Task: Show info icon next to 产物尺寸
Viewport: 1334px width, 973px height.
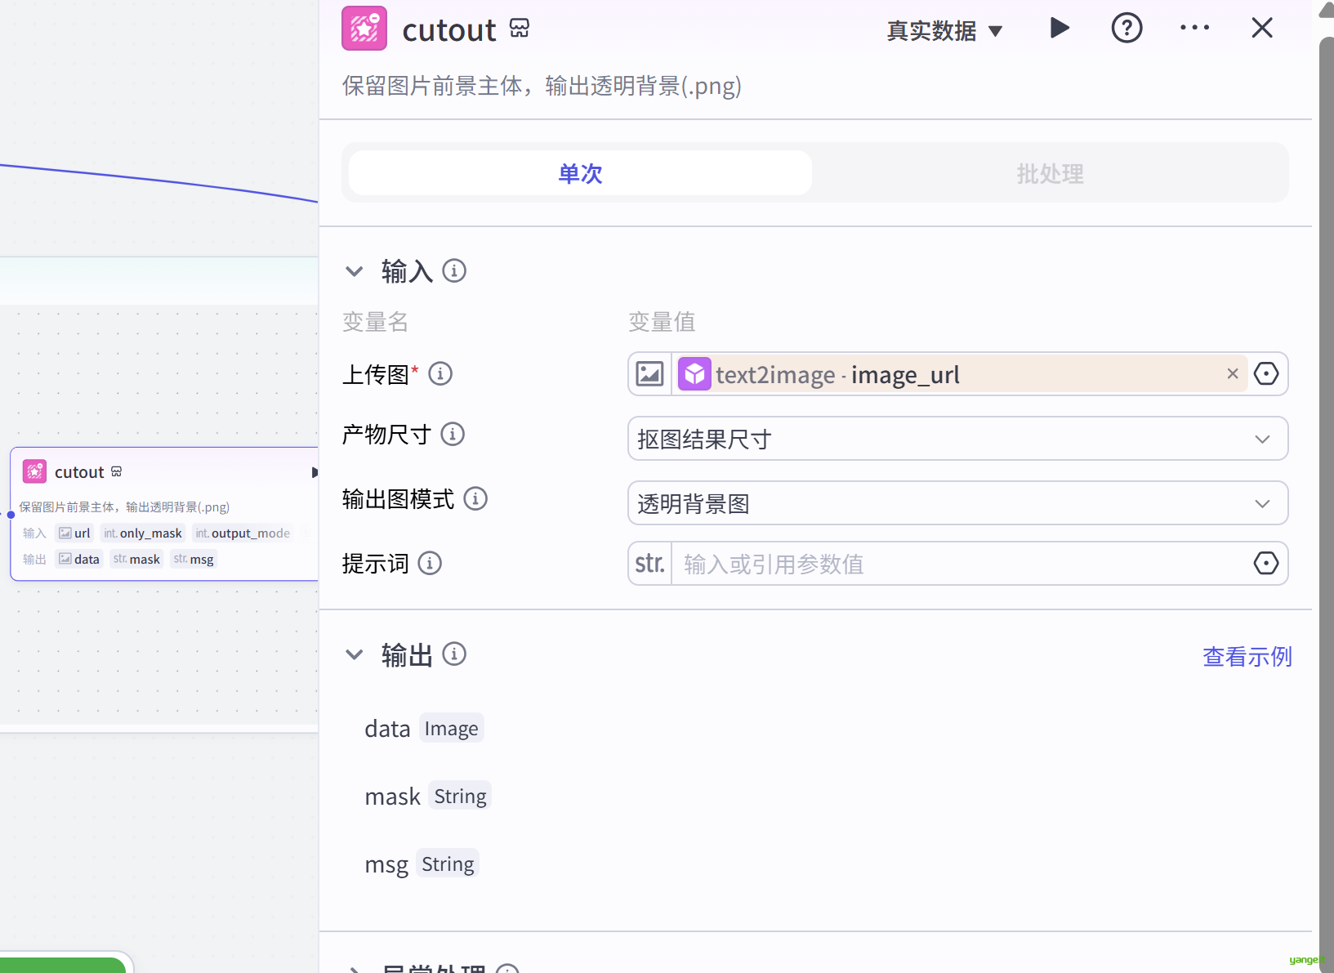Action: pos(453,434)
